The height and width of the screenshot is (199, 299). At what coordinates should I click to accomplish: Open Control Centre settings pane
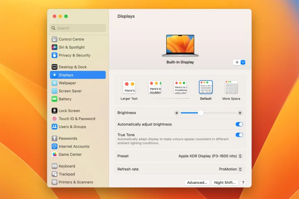click(x=78, y=39)
